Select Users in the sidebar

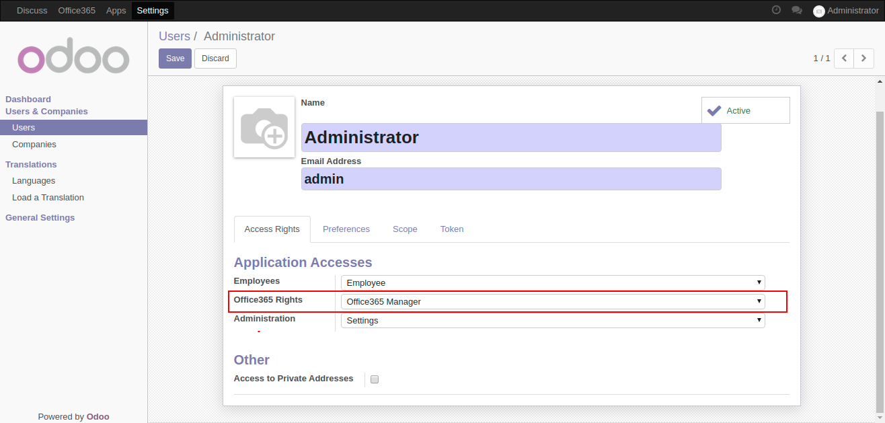point(73,128)
